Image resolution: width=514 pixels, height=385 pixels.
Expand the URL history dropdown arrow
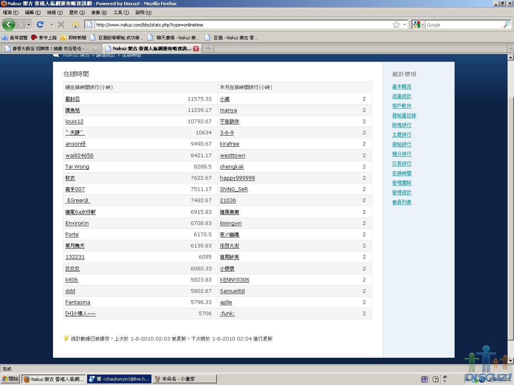pyautogui.click(x=404, y=24)
